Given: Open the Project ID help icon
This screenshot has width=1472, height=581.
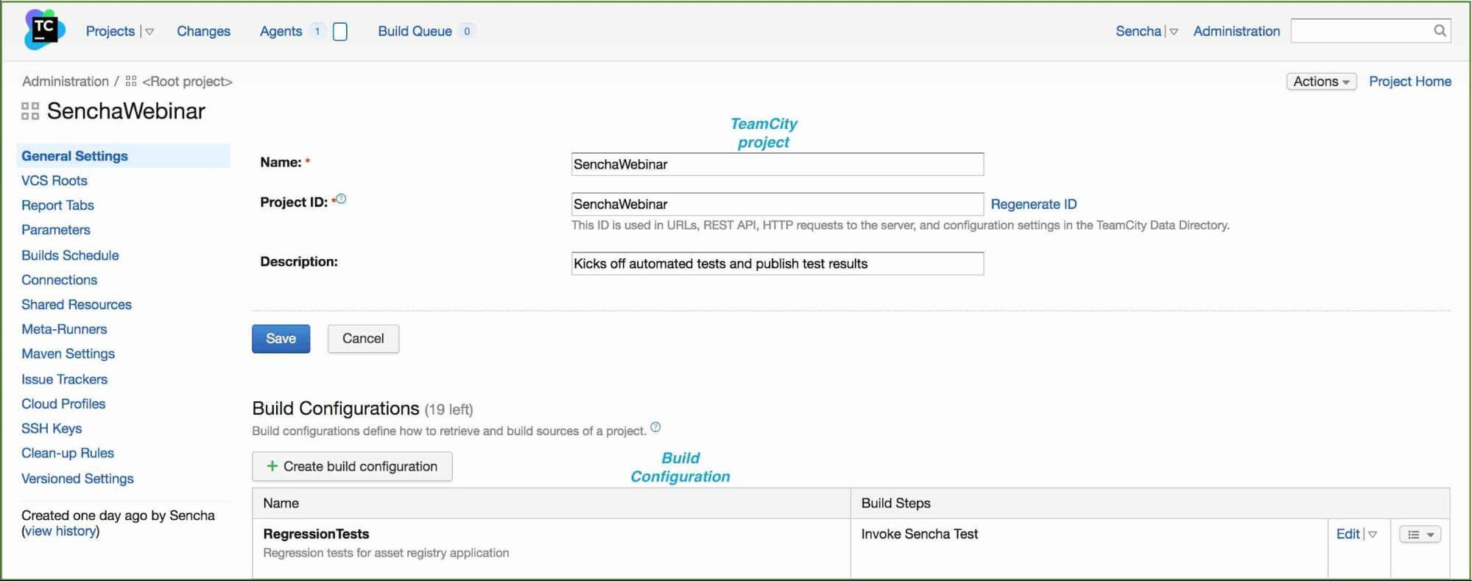Looking at the screenshot, I should pos(341,199).
